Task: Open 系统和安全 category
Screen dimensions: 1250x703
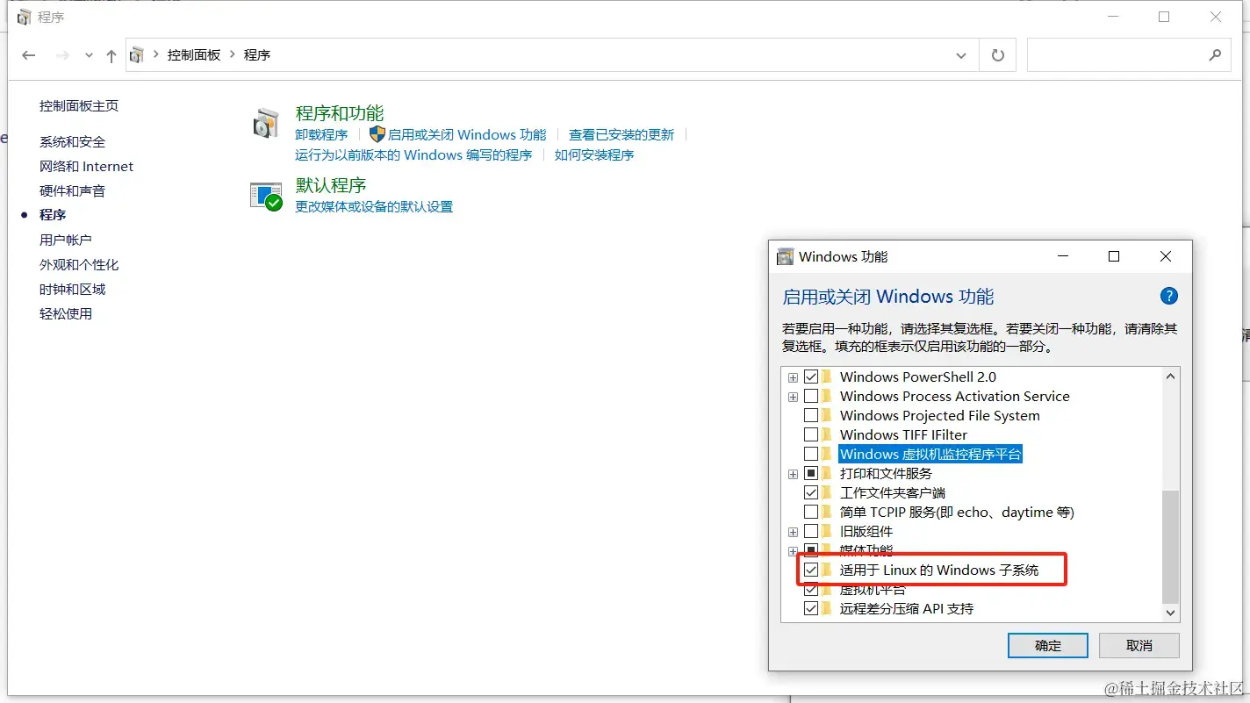Action: [x=72, y=141]
